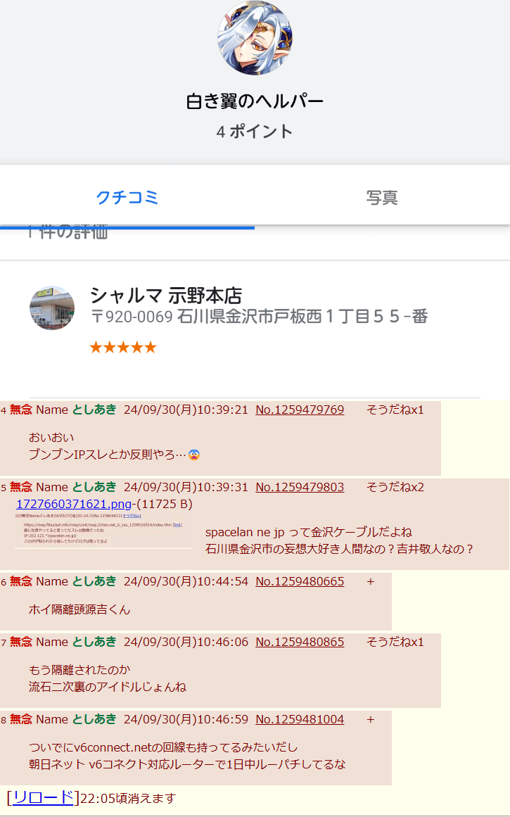
Task: Click the + vote on post 6
Action: [x=371, y=582]
